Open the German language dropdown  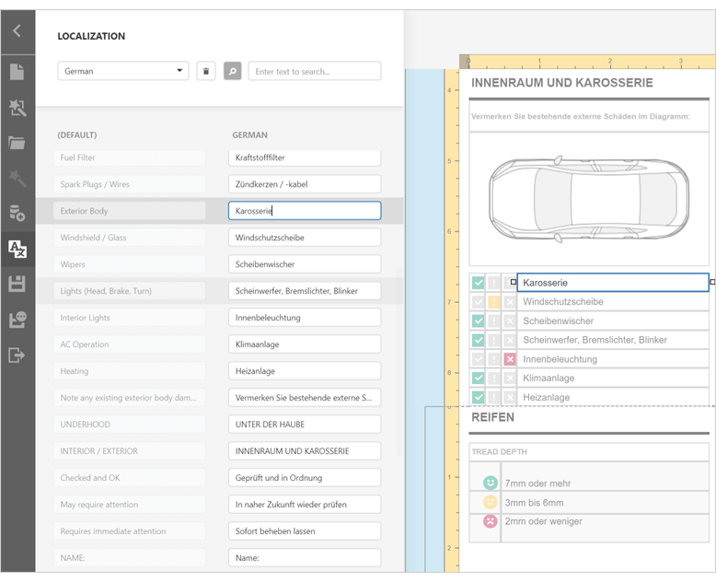pos(122,71)
